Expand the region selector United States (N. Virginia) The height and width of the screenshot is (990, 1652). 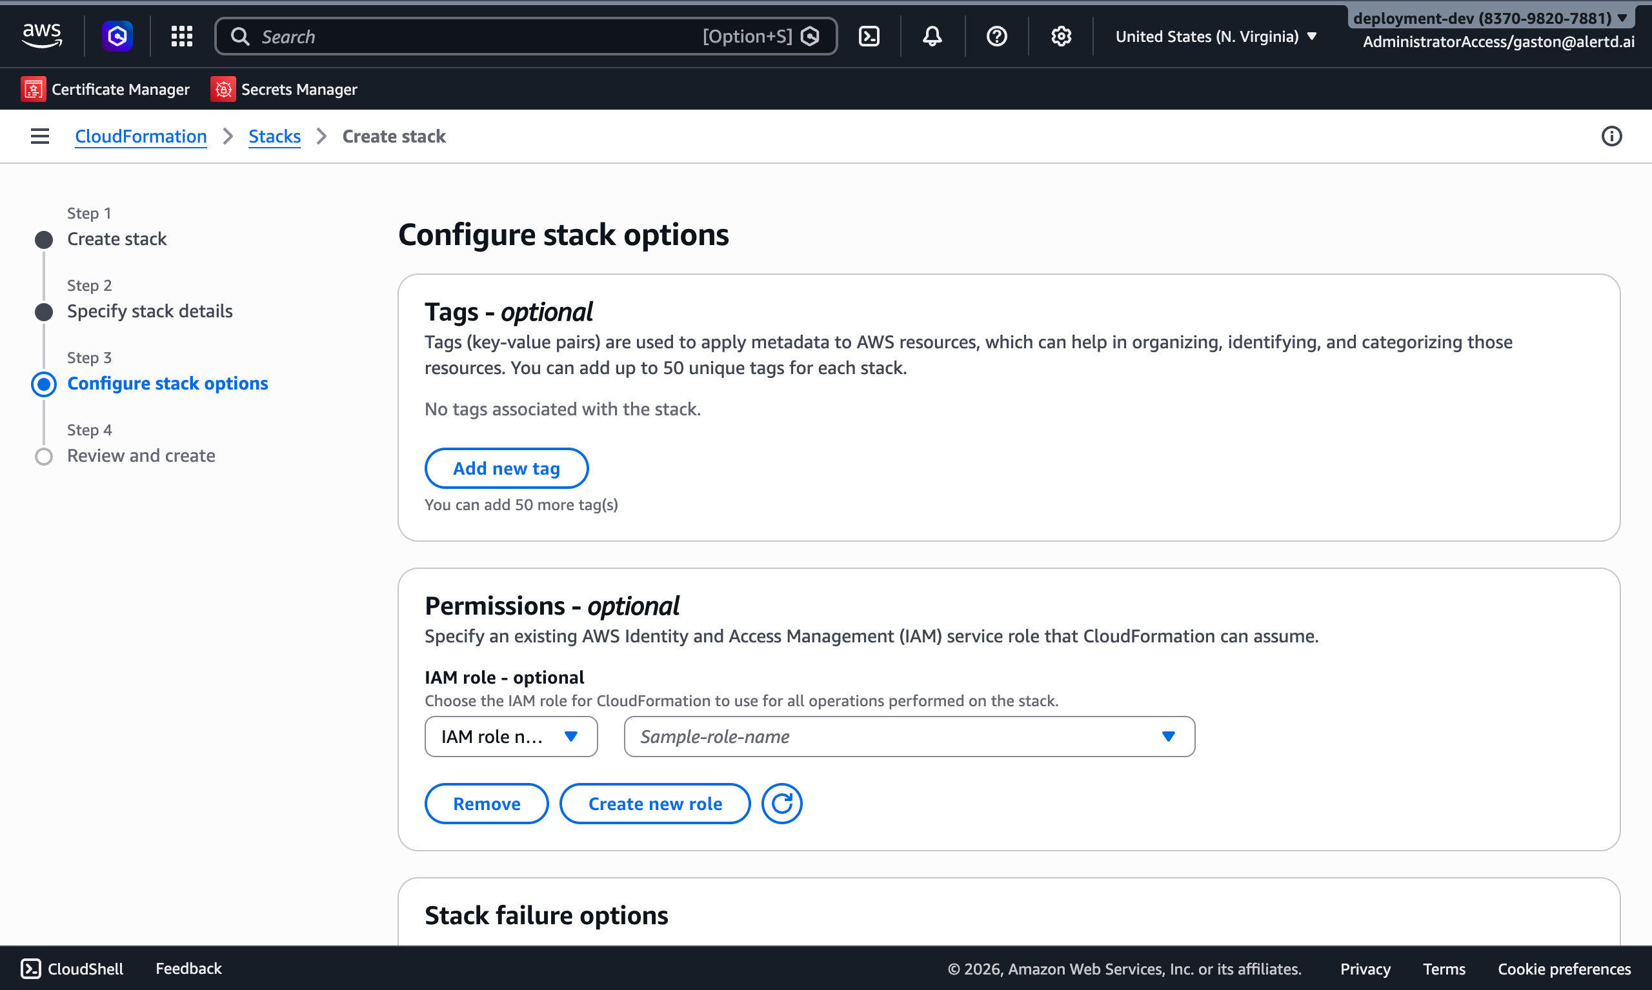1216,36
